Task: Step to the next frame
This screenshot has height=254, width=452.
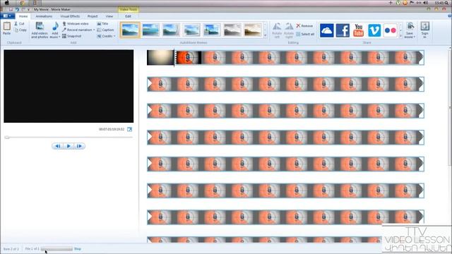Action: 79,146
